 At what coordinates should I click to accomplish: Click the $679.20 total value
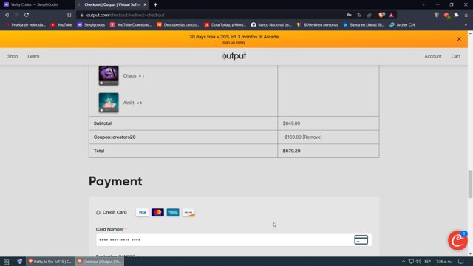(x=291, y=151)
